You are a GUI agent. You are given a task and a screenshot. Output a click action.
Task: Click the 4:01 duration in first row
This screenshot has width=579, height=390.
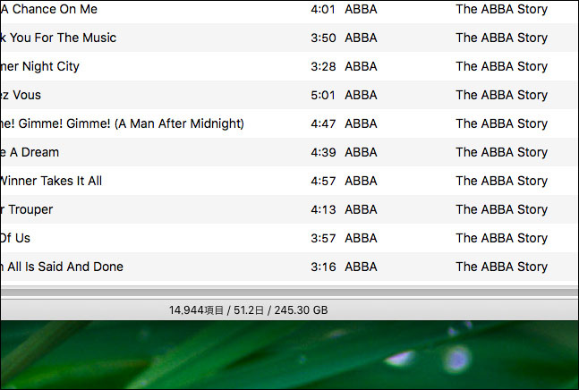click(x=323, y=9)
